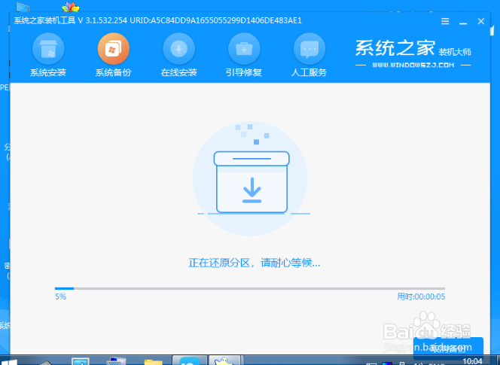The height and width of the screenshot is (365, 500).
Task: Open 人工服务 support chat
Action: (x=309, y=55)
